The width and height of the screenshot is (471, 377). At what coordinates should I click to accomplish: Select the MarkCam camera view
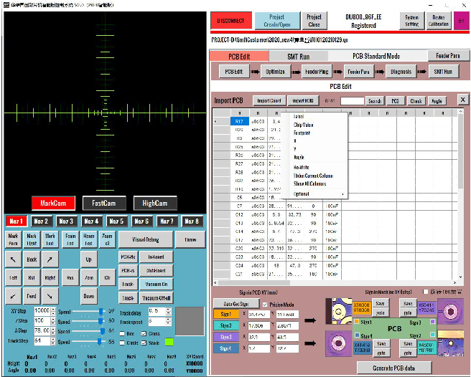tap(53, 204)
